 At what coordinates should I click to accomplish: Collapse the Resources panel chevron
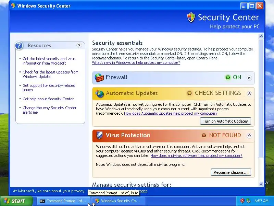click(x=79, y=45)
